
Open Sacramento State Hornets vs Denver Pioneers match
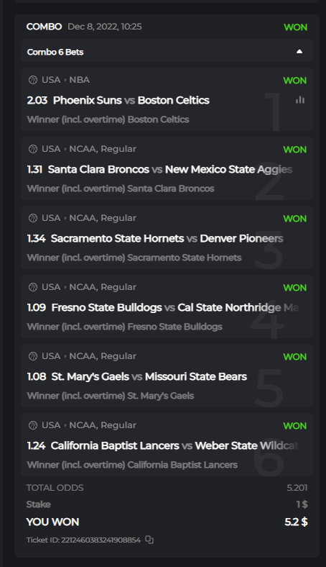coord(167,238)
